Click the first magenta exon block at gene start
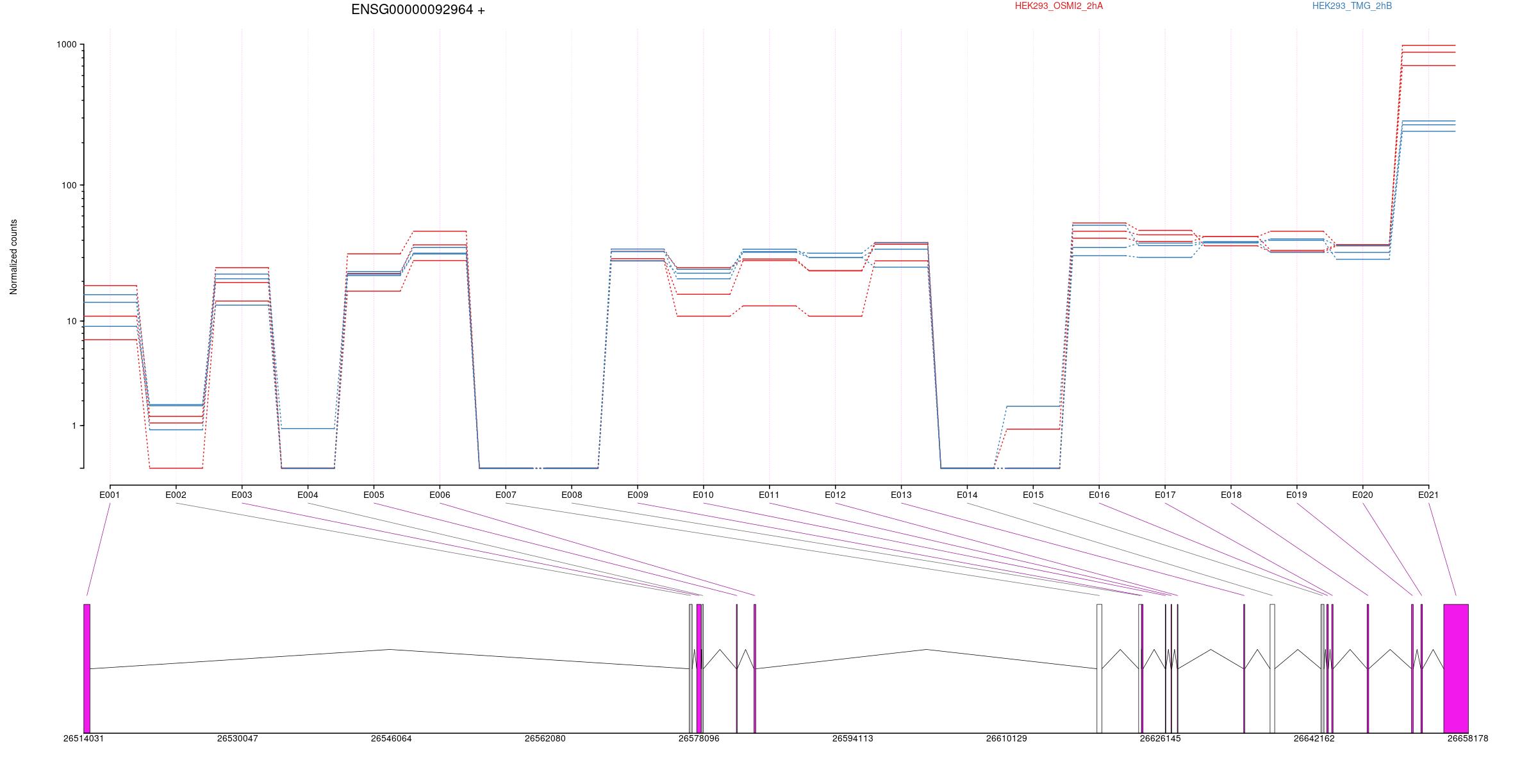 (87, 668)
